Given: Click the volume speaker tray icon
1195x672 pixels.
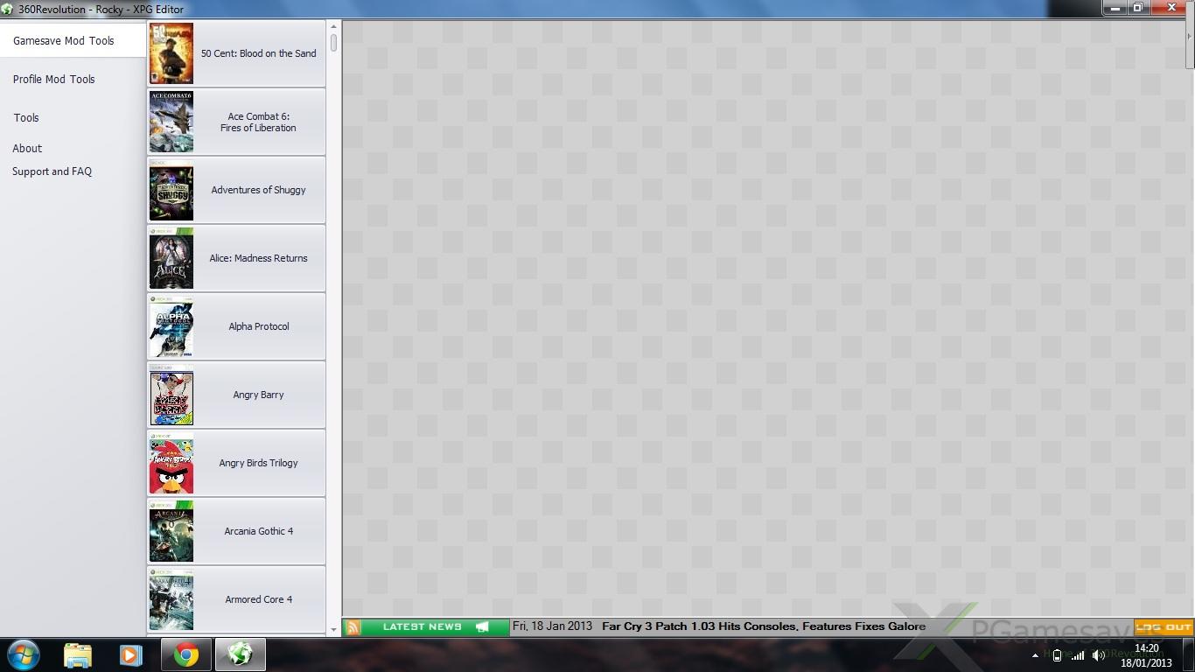Looking at the screenshot, I should (1098, 655).
